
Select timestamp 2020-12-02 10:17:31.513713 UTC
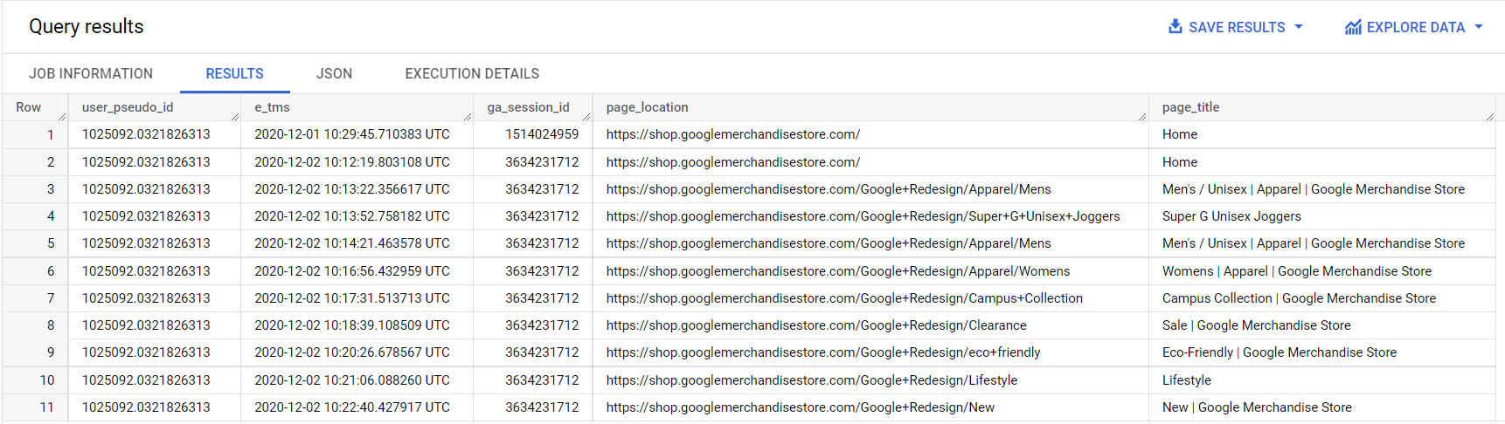pyautogui.click(x=352, y=298)
